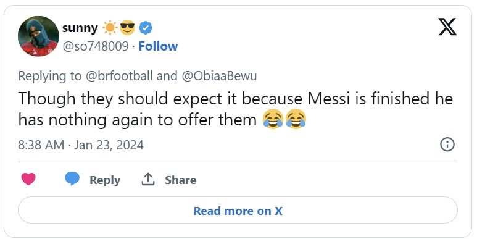The height and width of the screenshot is (239, 477).
Task: Click the X logo icon
Action: coord(447,27)
